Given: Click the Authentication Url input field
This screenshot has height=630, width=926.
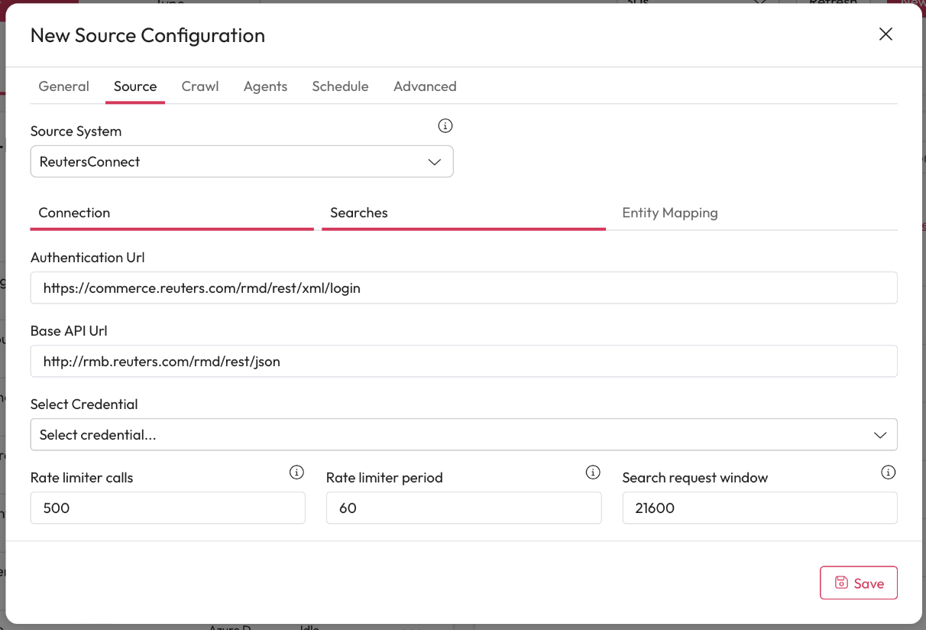Looking at the screenshot, I should 463,288.
